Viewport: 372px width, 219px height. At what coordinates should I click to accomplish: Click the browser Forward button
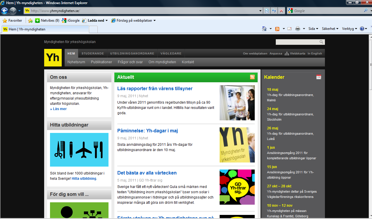(13, 11)
